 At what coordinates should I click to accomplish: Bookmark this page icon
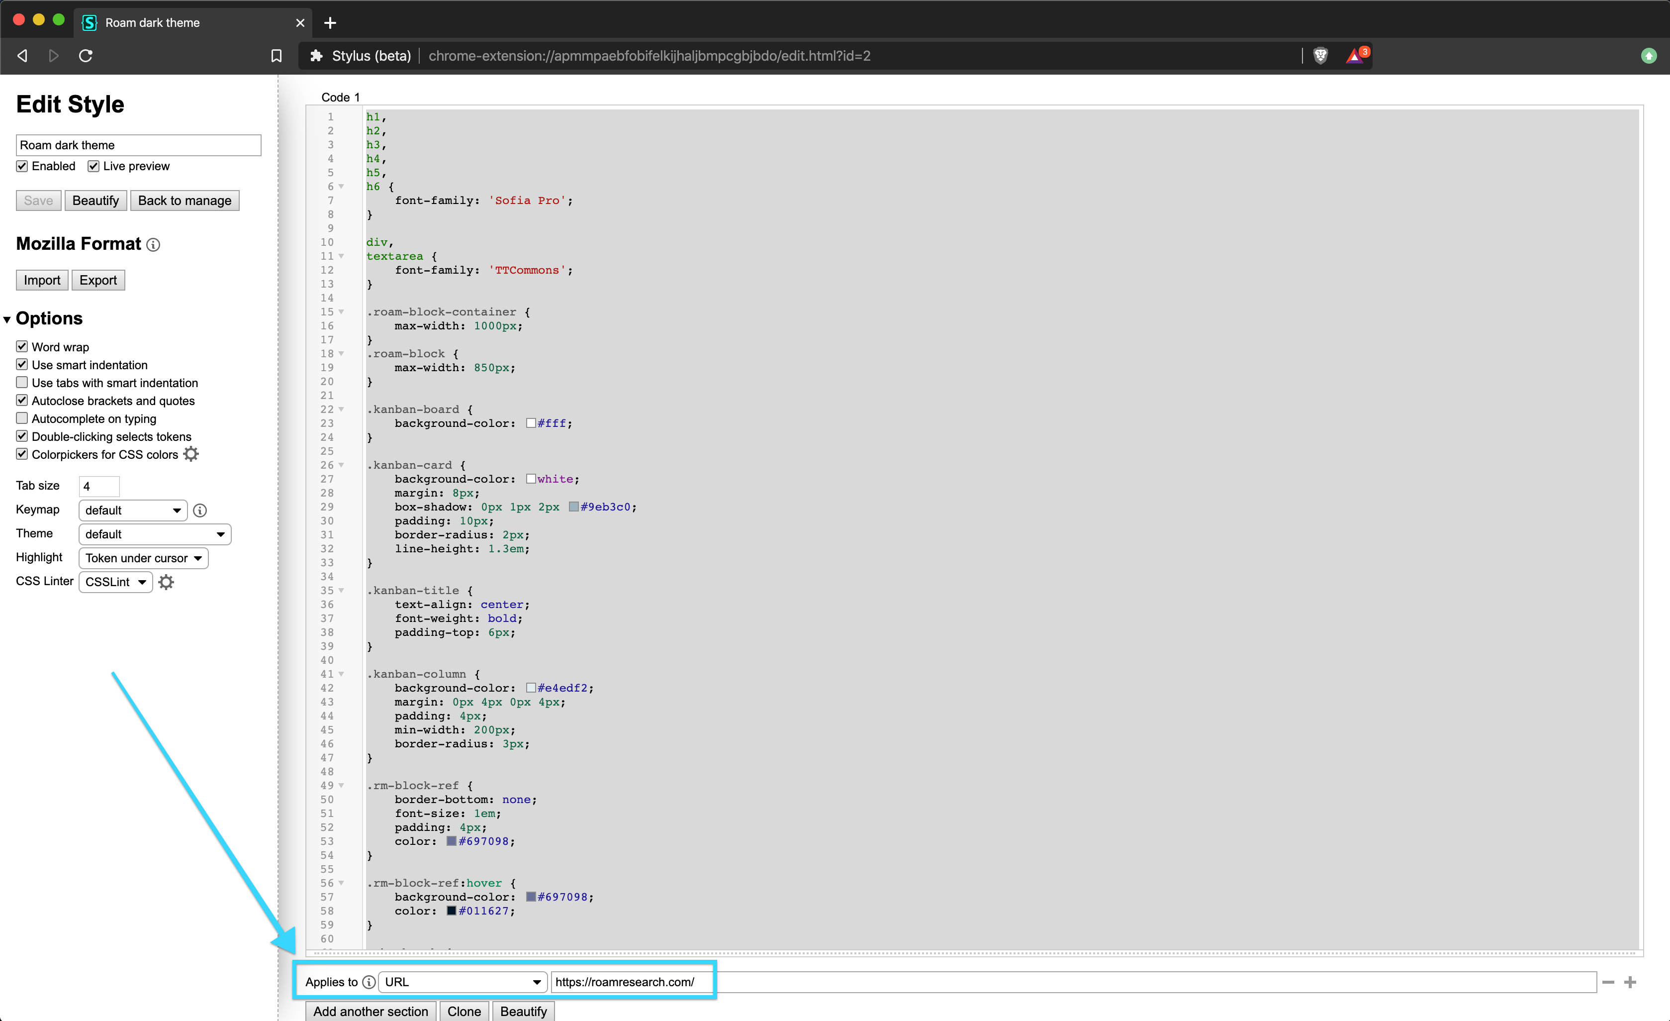[277, 56]
